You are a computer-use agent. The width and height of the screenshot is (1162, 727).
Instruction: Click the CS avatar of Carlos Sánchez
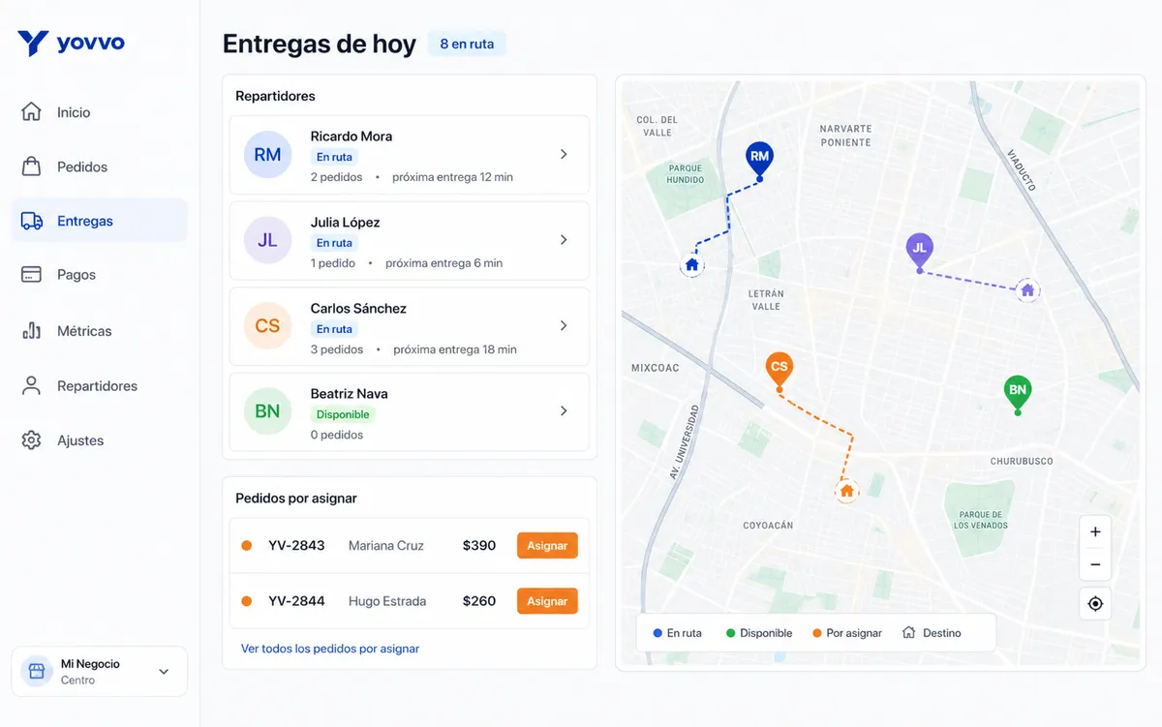pyautogui.click(x=267, y=326)
